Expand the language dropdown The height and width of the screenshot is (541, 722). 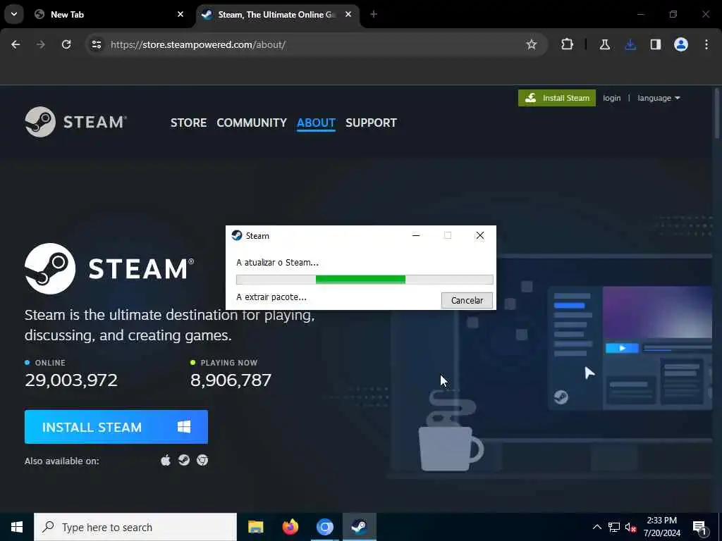point(659,98)
